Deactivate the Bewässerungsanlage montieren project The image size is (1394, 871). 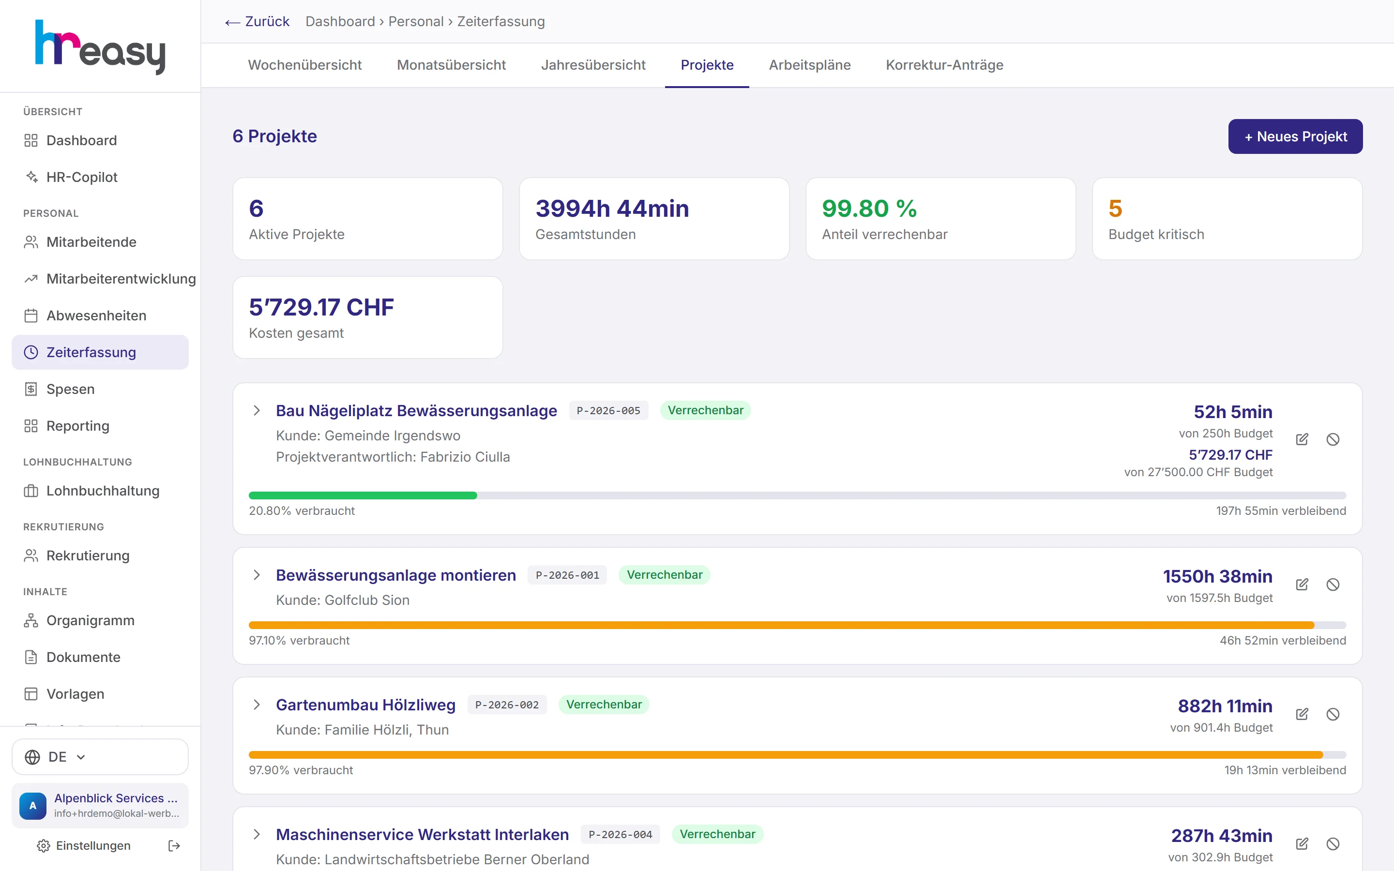(x=1333, y=585)
